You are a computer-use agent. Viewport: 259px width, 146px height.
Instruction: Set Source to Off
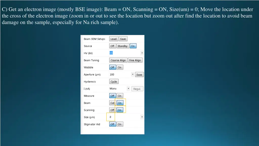coord(112,46)
